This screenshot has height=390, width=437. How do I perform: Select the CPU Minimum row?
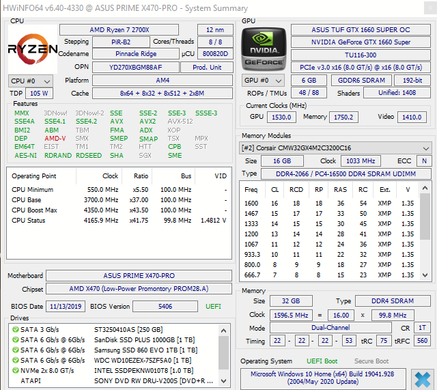(x=119, y=190)
